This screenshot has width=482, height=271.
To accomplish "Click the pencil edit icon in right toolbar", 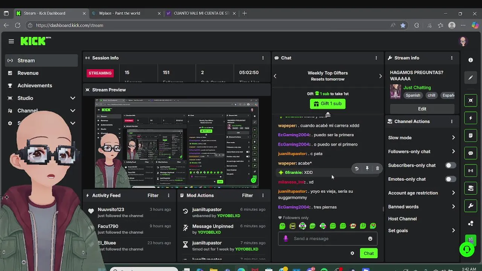I will tap(471, 78).
